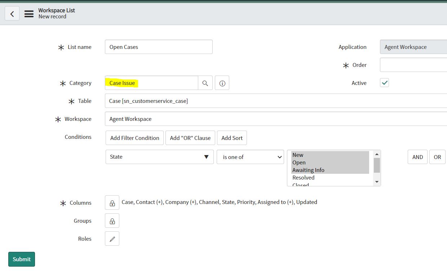Click the 'Workspace List' header title

pyautogui.click(x=57, y=10)
